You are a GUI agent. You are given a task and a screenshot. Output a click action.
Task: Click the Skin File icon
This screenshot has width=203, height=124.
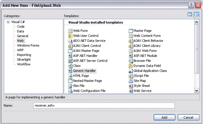(70, 86)
